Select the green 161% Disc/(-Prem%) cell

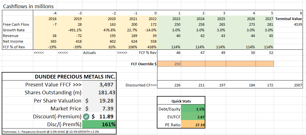point(99,125)
